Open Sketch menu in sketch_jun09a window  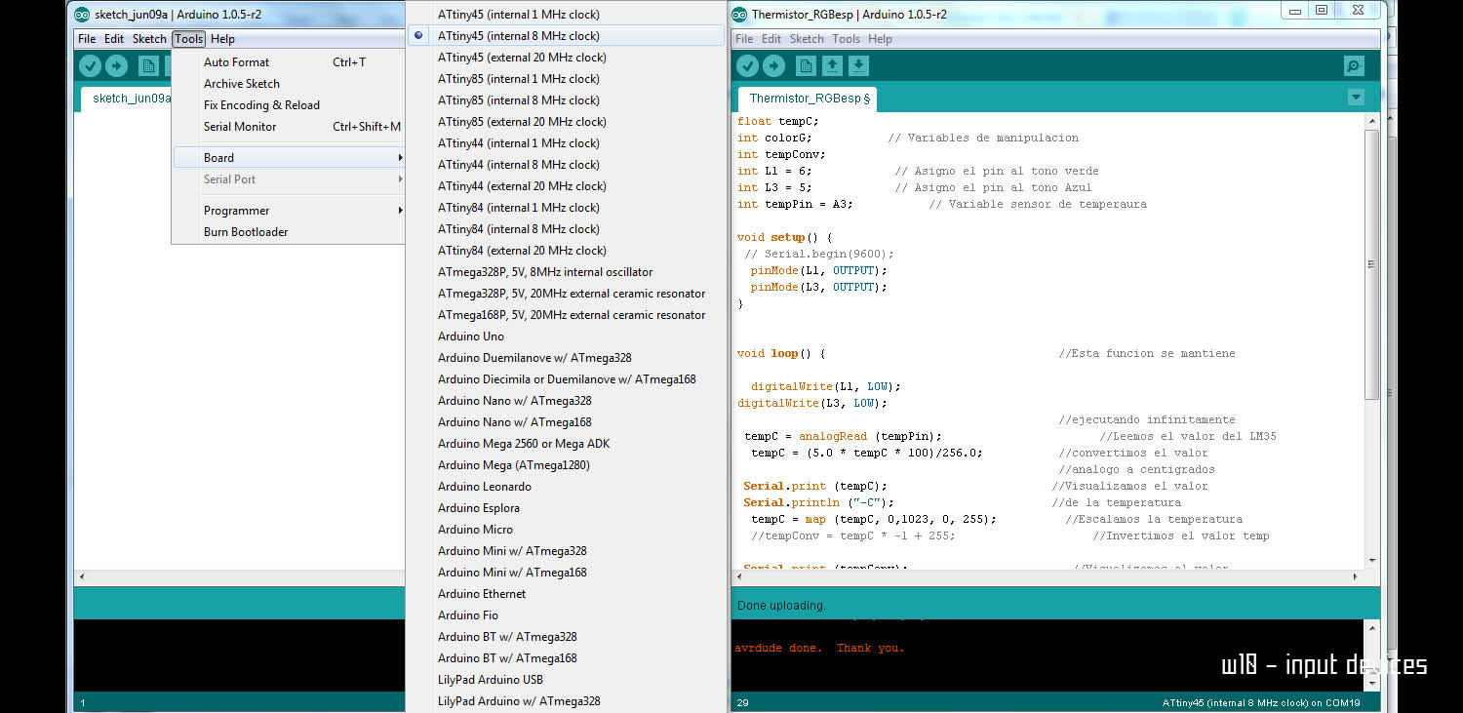pyautogui.click(x=149, y=39)
